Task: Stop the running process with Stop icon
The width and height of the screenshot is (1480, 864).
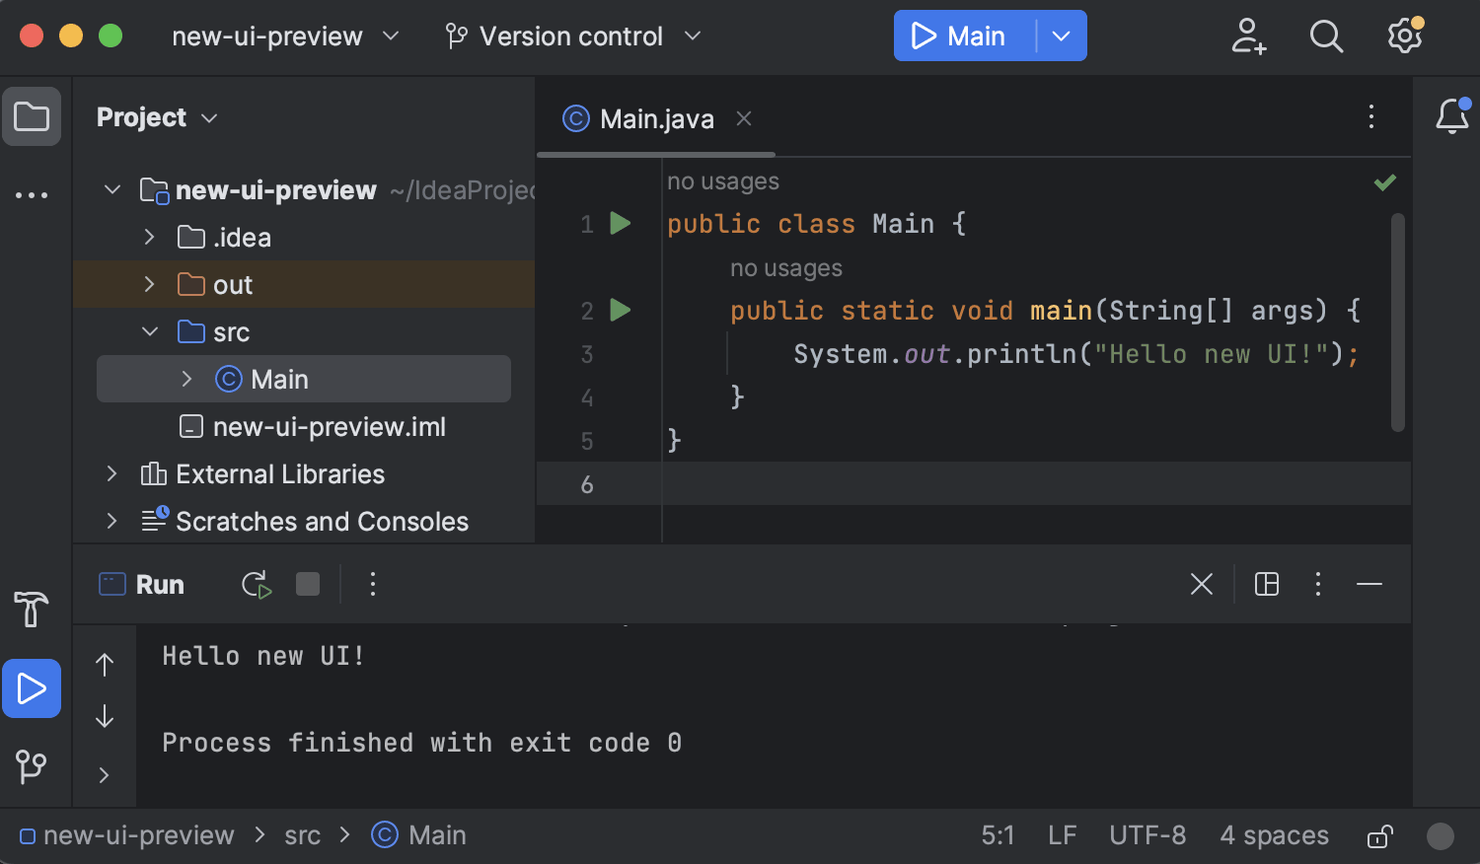Action: [308, 585]
